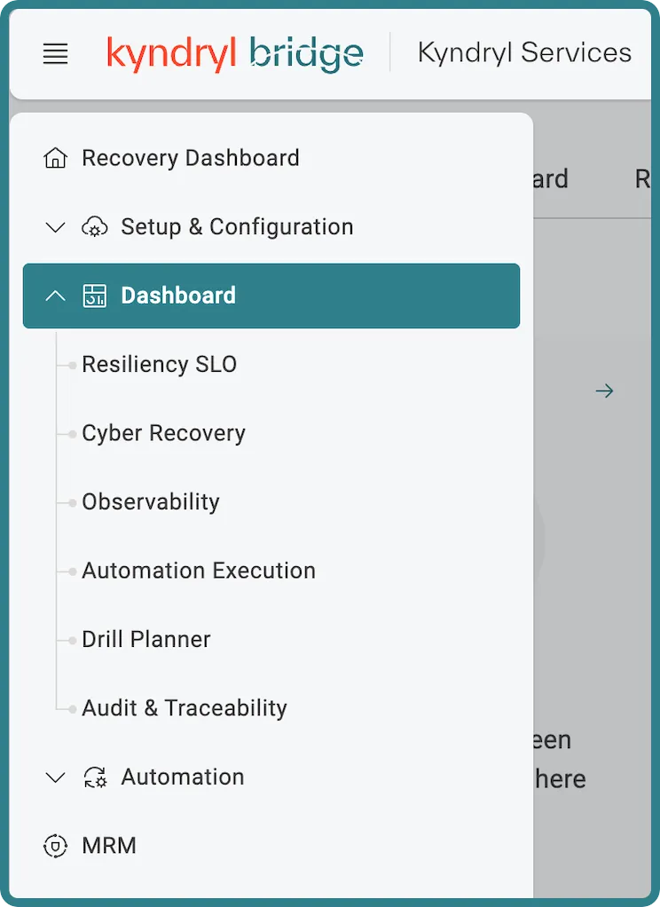This screenshot has width=660, height=907.
Task: Open the MRM menu item
Action: (109, 846)
